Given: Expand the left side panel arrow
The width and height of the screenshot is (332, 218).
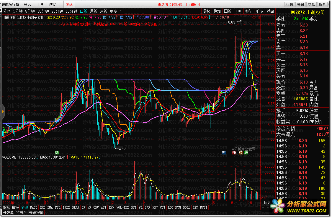Looking at the screenshot, I should (x=3, y=112).
